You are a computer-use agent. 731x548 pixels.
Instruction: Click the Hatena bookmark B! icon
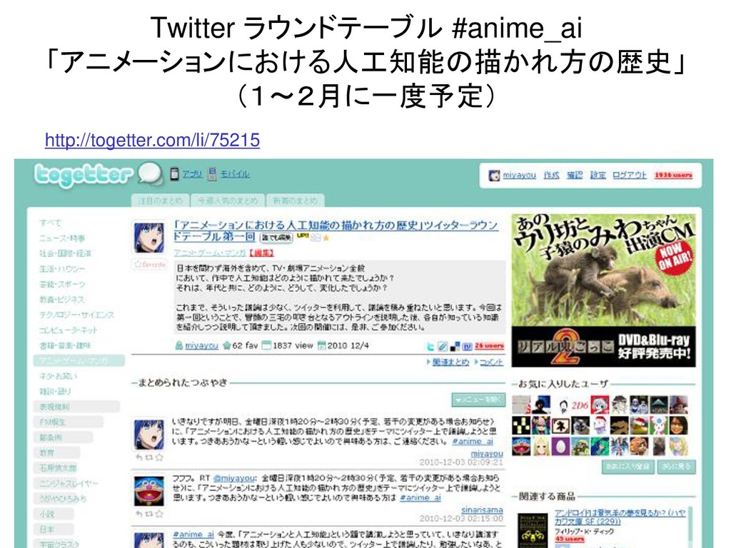tap(467, 346)
